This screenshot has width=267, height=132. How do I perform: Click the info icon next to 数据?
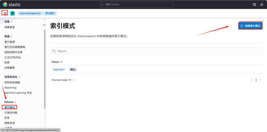pos(11,36)
